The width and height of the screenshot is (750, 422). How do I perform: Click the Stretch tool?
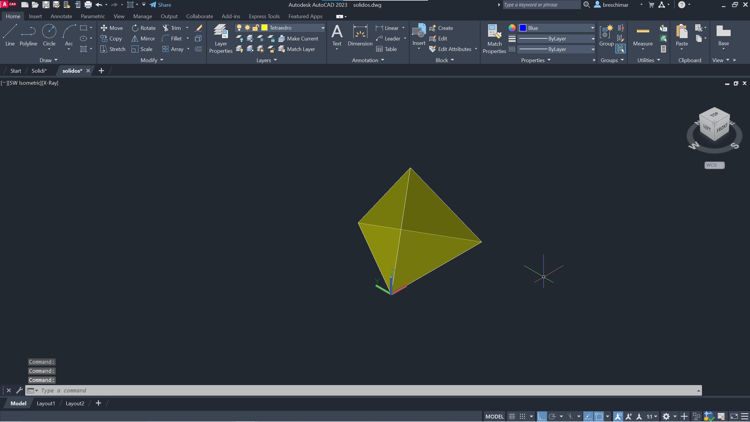click(113, 49)
